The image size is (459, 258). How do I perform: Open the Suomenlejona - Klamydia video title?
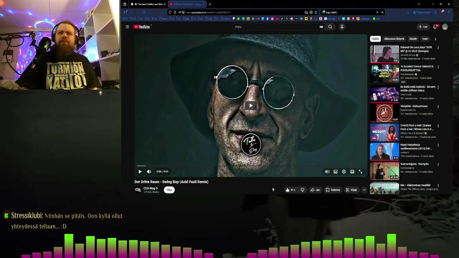(x=415, y=164)
